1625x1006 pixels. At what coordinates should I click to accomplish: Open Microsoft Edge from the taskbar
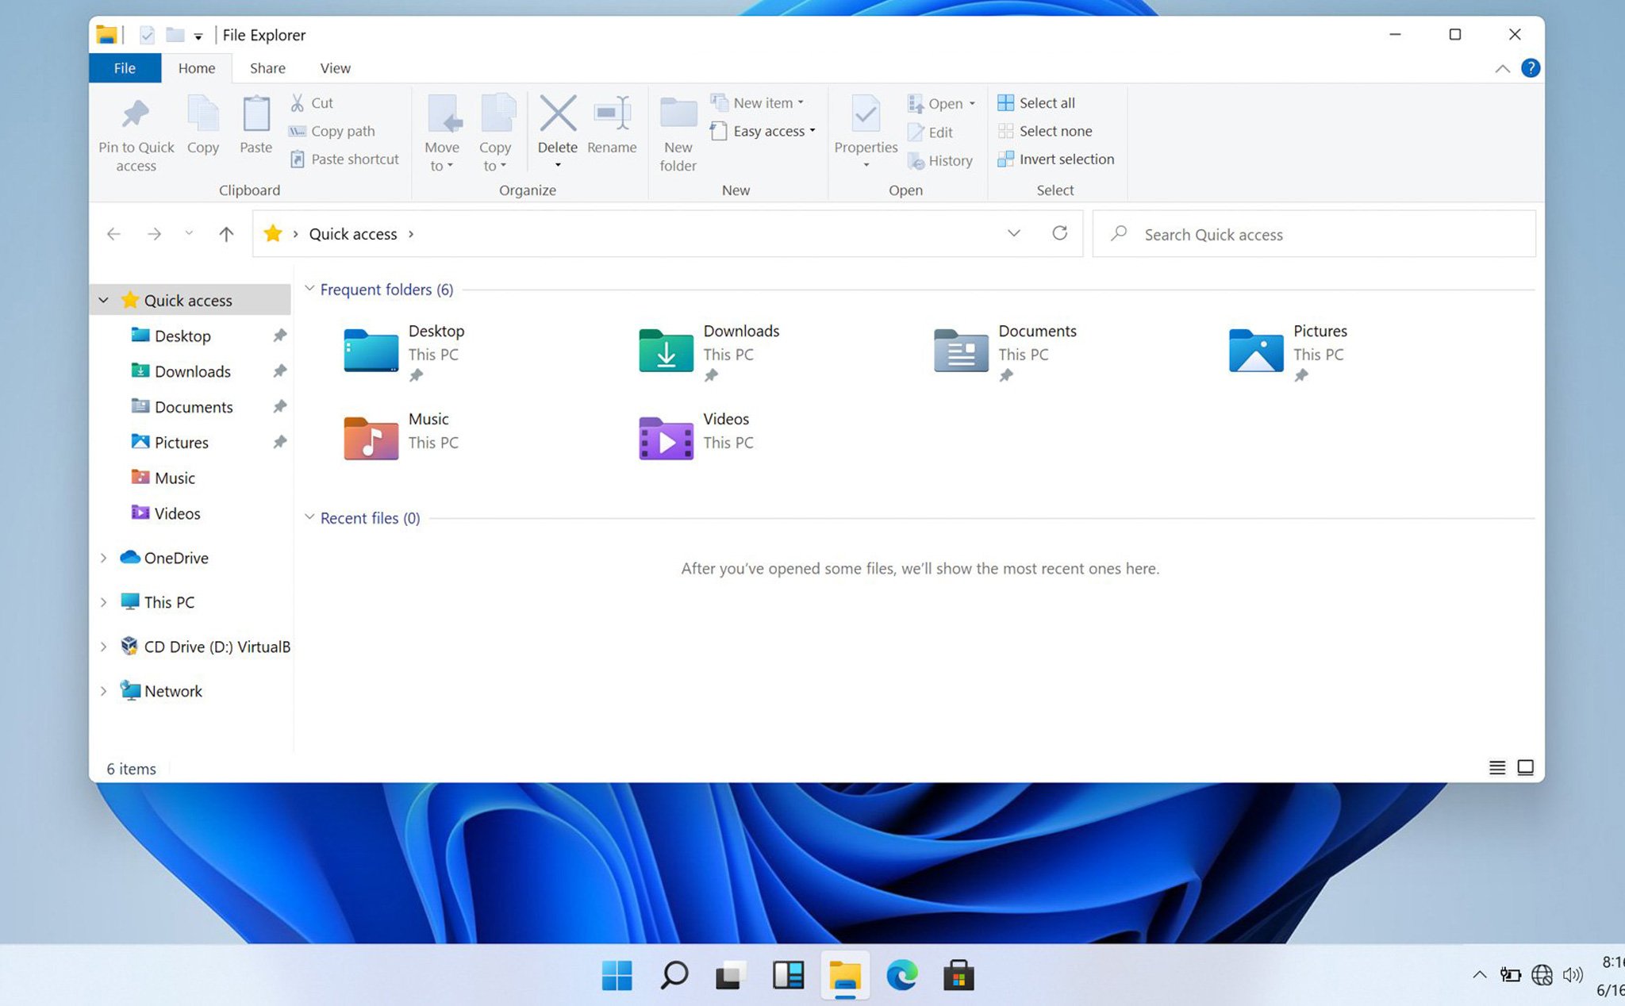902,974
